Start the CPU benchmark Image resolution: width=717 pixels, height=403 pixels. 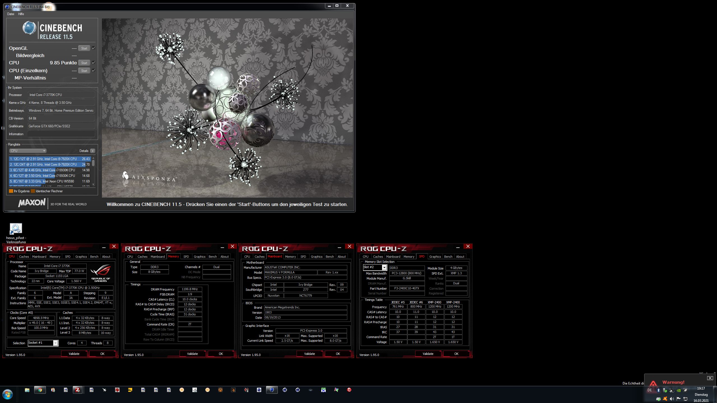point(84,63)
